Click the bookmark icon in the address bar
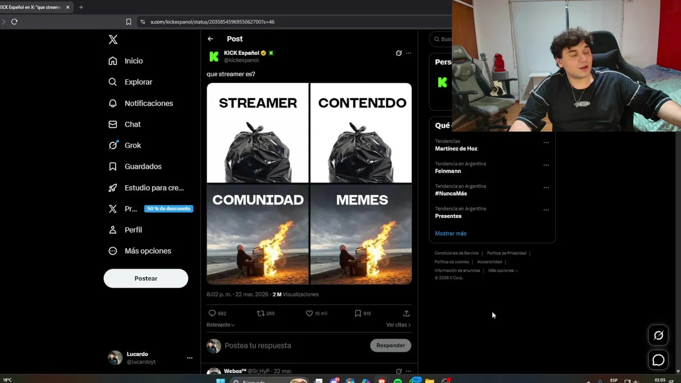Screen dimensions: 681x383 (128, 22)
